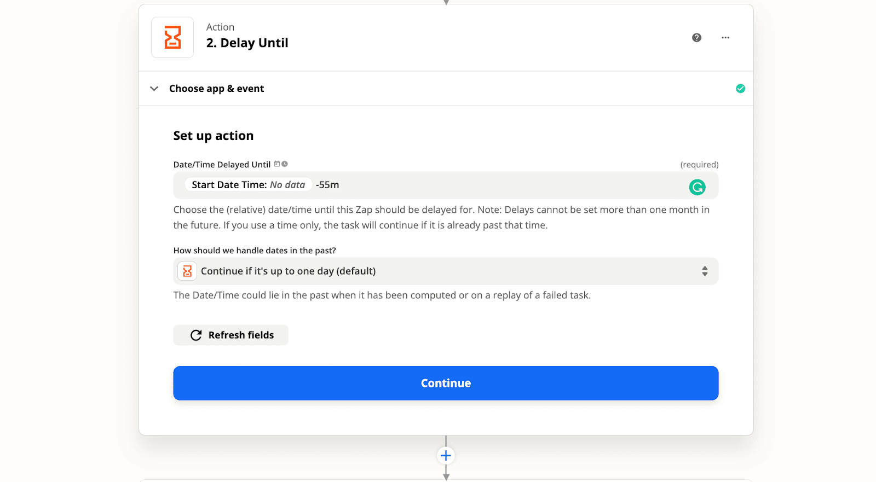
Task: Click the up/down arrows on past-dates dropdown
Action: 705,271
